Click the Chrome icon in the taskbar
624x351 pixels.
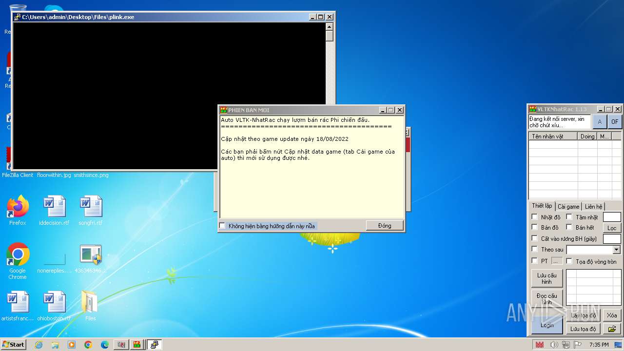point(88,345)
